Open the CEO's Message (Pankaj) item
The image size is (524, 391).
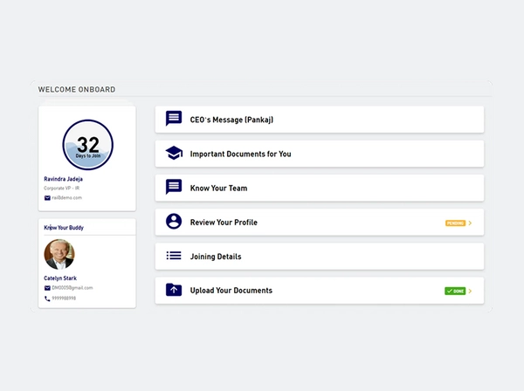232,120
